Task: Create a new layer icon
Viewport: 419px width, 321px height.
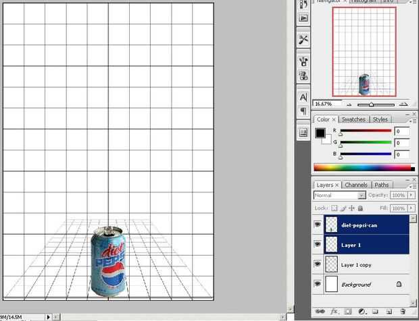Action: pos(389,312)
